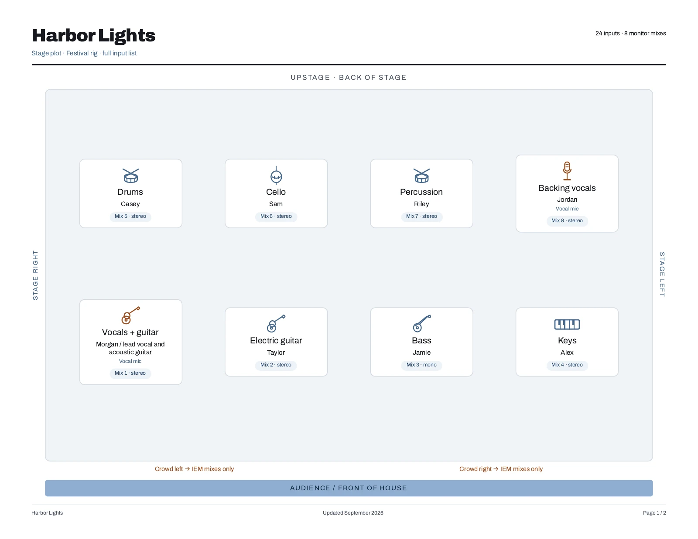Image resolution: width=698 pixels, height=539 pixels.
Task: Click the 'Drums' title text
Action: click(130, 192)
